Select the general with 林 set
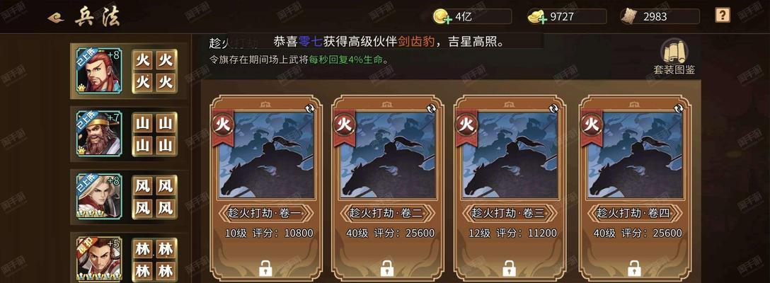770x283 pixels. (99, 258)
